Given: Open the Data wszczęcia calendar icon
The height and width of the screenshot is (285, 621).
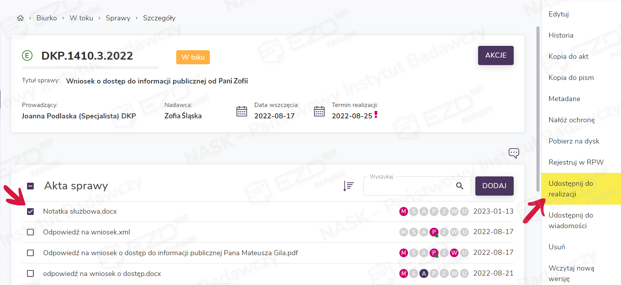Looking at the screenshot, I should 242,111.
